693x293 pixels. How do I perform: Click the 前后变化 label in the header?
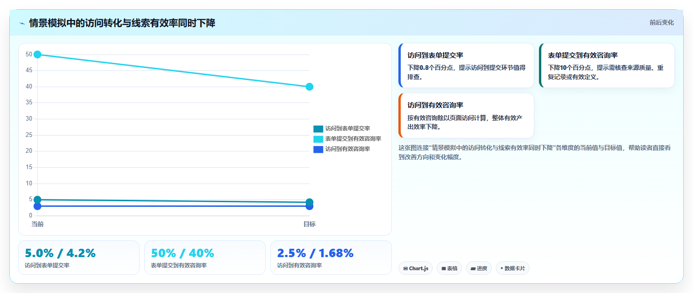coord(661,22)
